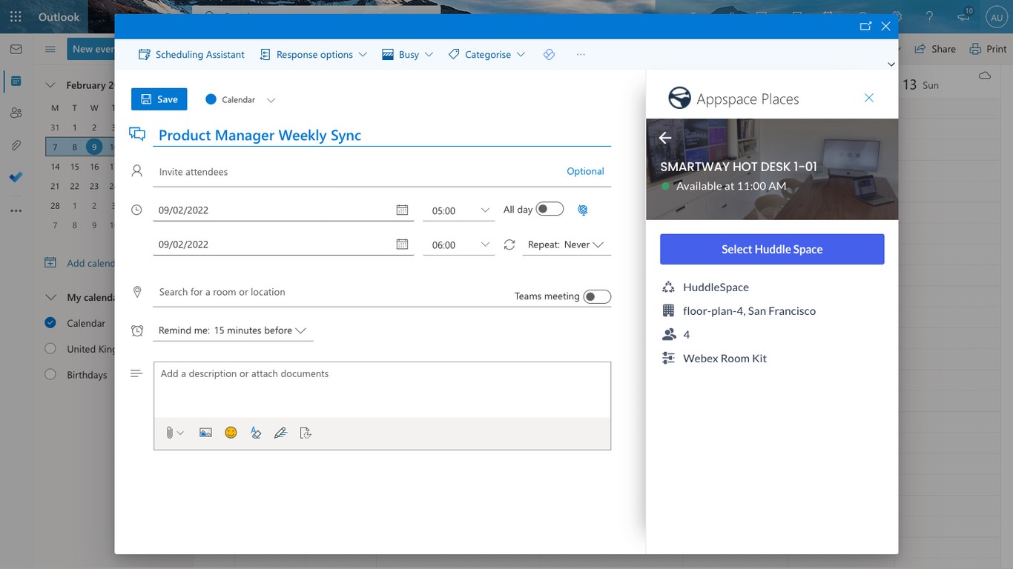Click the repeat recurrence icon
1013x569 pixels.
click(509, 244)
